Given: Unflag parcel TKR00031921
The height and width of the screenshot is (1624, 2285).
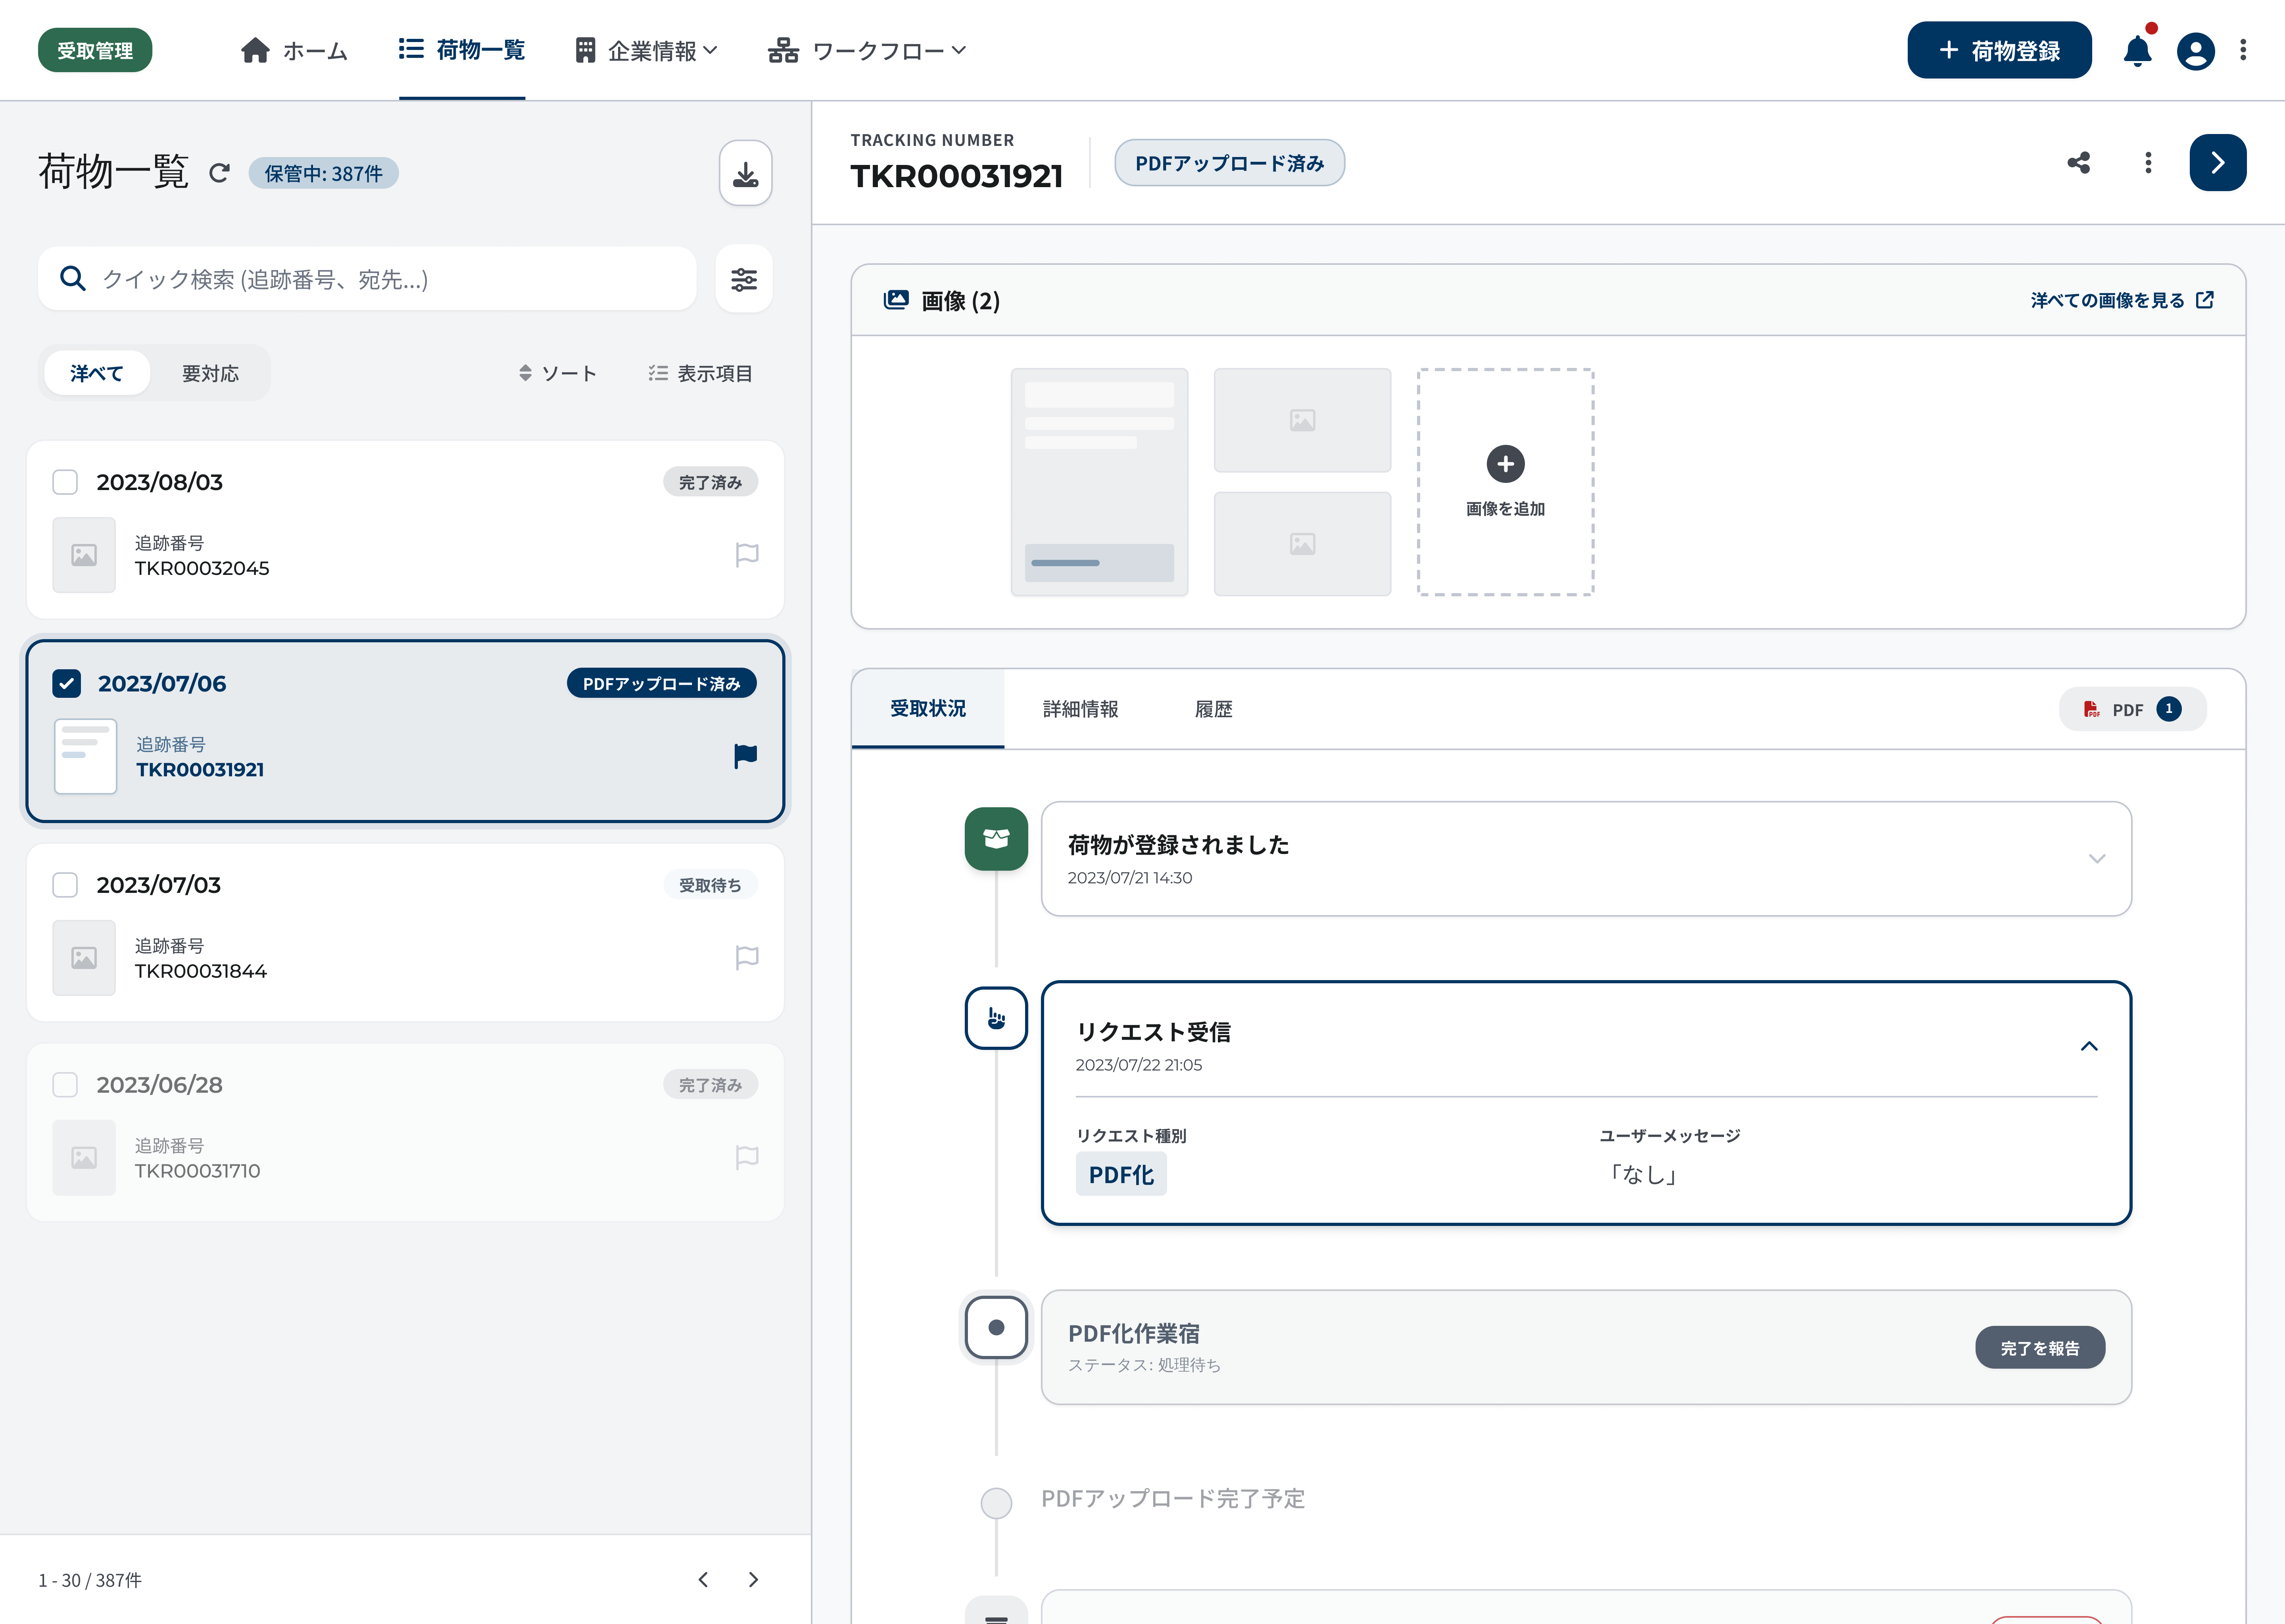Looking at the screenshot, I should tap(745, 756).
